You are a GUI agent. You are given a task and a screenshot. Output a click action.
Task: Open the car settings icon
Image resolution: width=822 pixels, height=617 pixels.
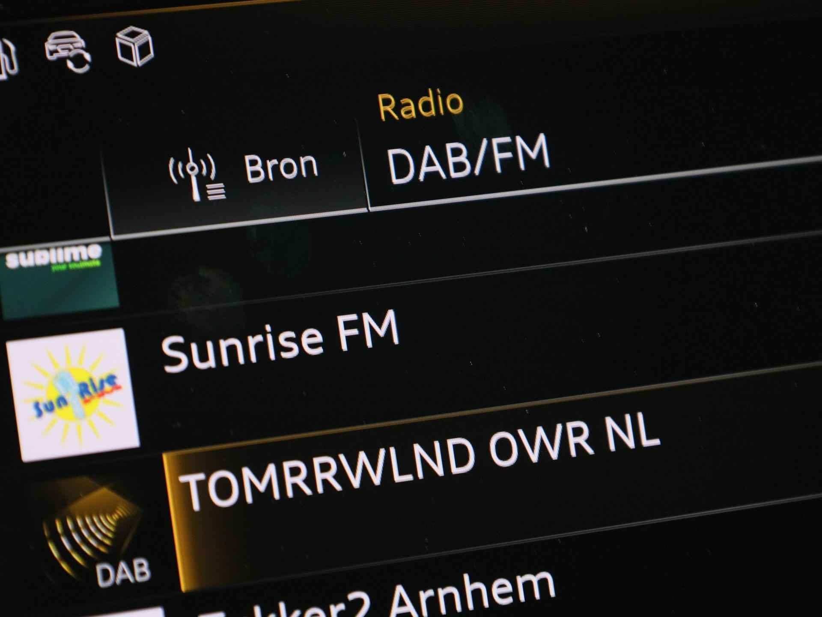[68, 52]
